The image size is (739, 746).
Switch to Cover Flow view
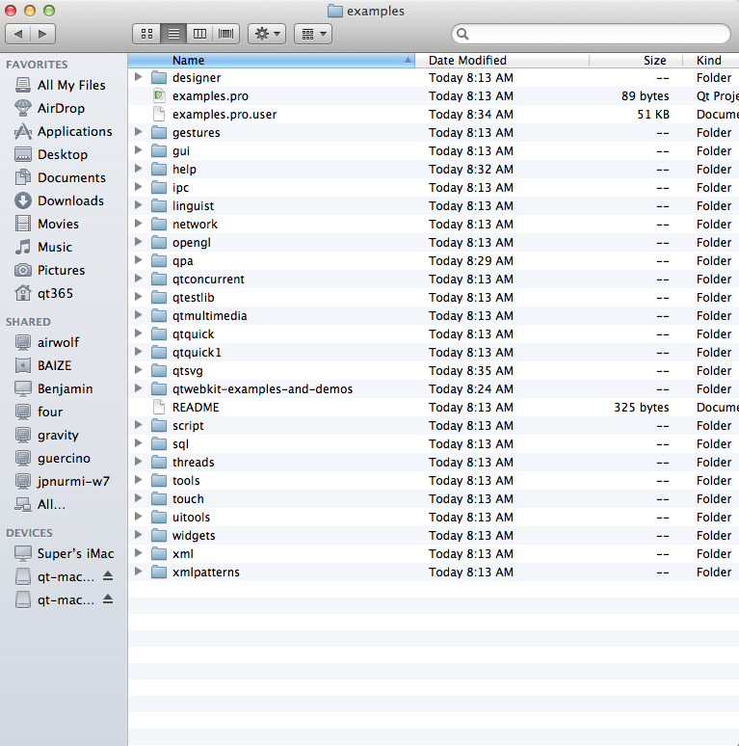point(226,34)
